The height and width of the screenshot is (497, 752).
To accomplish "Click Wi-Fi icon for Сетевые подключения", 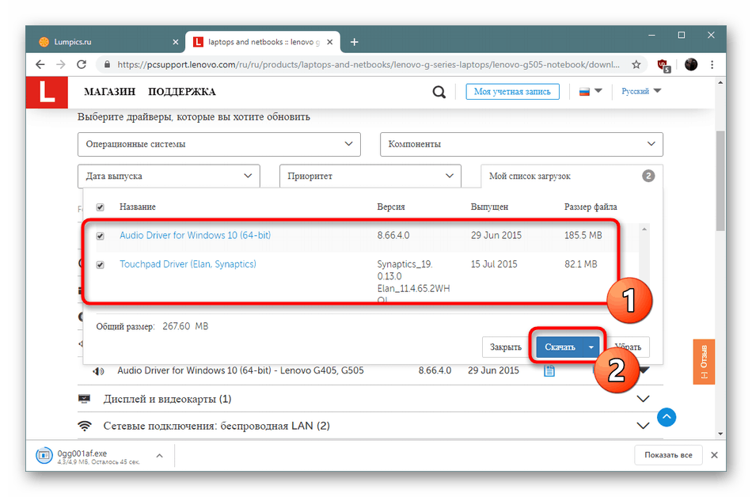I will 85,426.
